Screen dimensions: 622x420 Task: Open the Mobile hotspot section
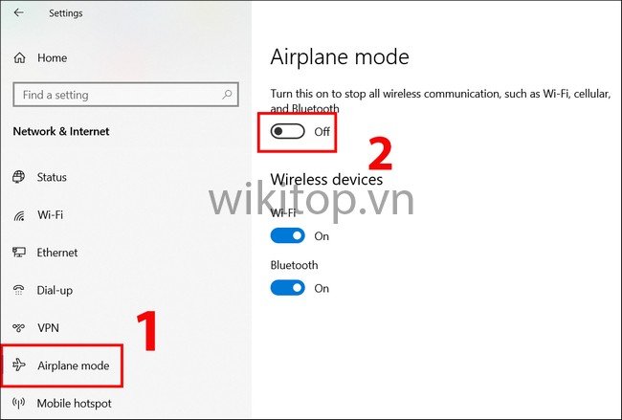(75, 404)
